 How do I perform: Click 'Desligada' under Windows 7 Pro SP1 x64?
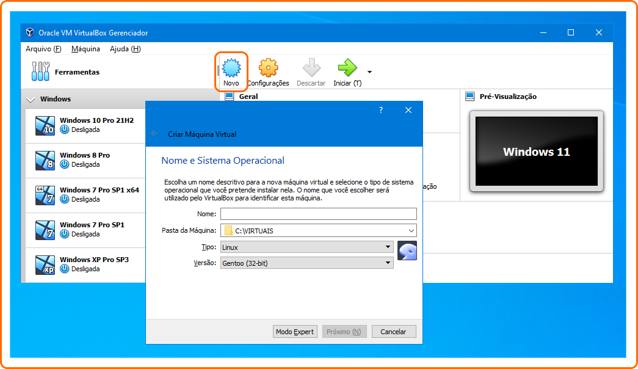coord(85,199)
